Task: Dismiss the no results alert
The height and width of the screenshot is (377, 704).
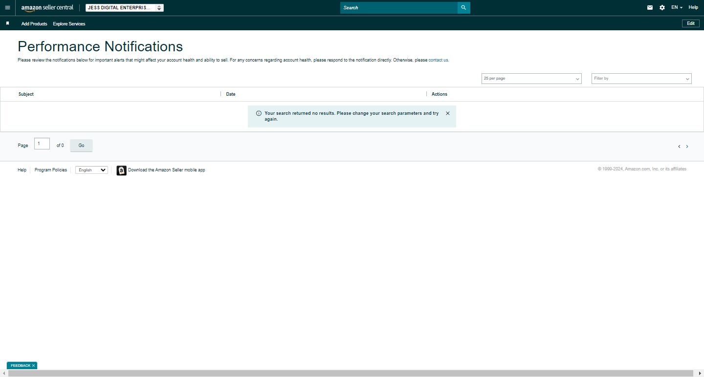Action: (x=448, y=113)
